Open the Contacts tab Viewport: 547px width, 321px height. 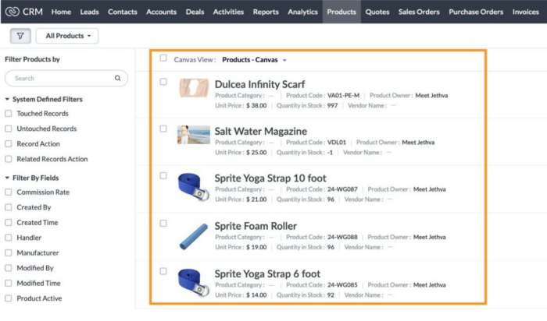point(123,12)
